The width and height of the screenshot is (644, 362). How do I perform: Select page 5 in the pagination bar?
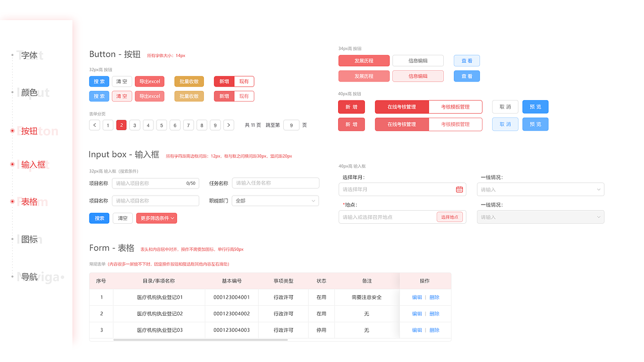click(161, 125)
